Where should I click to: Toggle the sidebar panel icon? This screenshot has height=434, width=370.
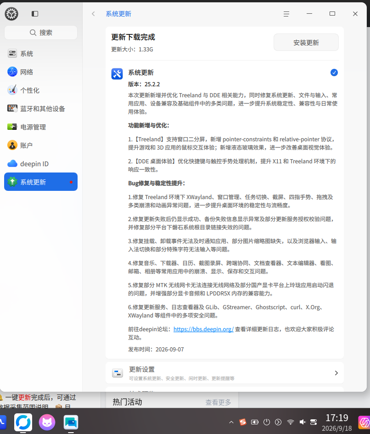(35, 14)
